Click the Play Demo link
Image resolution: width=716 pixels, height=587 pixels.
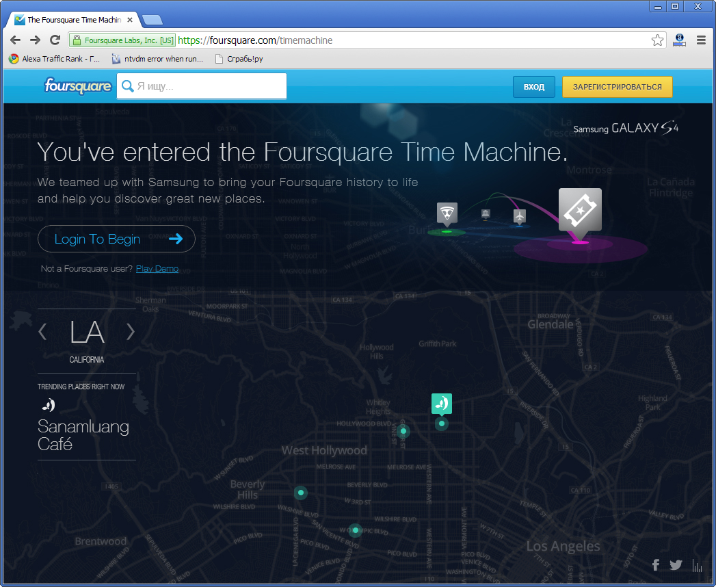point(157,269)
